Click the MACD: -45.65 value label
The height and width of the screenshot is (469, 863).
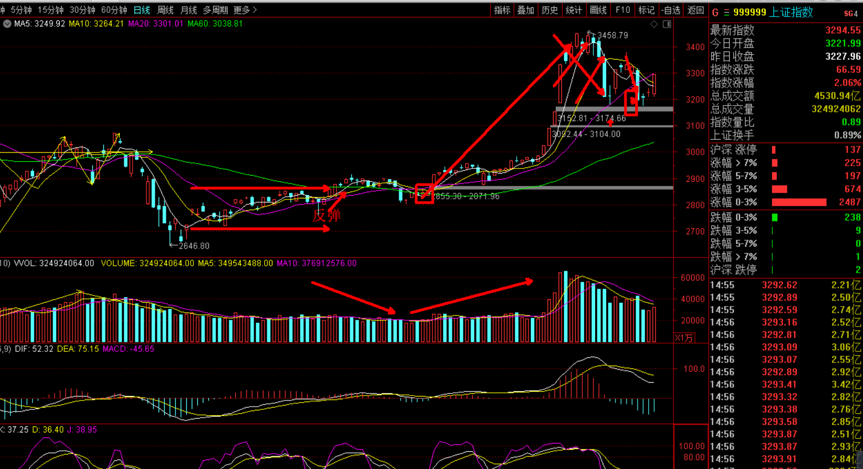point(128,349)
